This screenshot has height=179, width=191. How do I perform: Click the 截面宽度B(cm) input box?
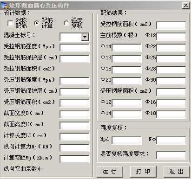74,115
